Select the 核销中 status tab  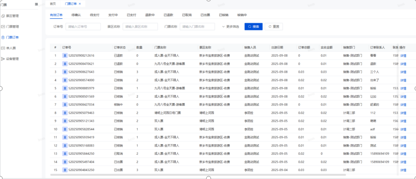(242, 15)
